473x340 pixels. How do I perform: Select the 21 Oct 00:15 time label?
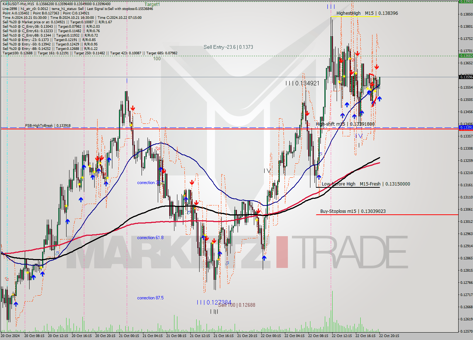(129, 336)
